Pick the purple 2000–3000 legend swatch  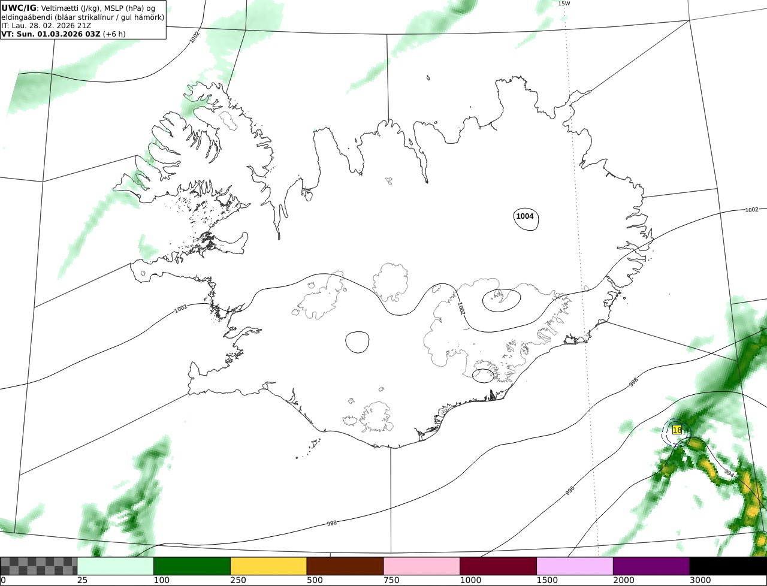pos(651,566)
